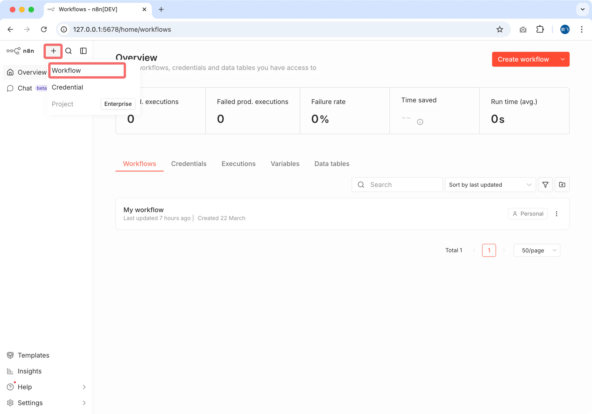Click the search magnifier in the sidebar header
The image size is (592, 414).
pos(68,51)
